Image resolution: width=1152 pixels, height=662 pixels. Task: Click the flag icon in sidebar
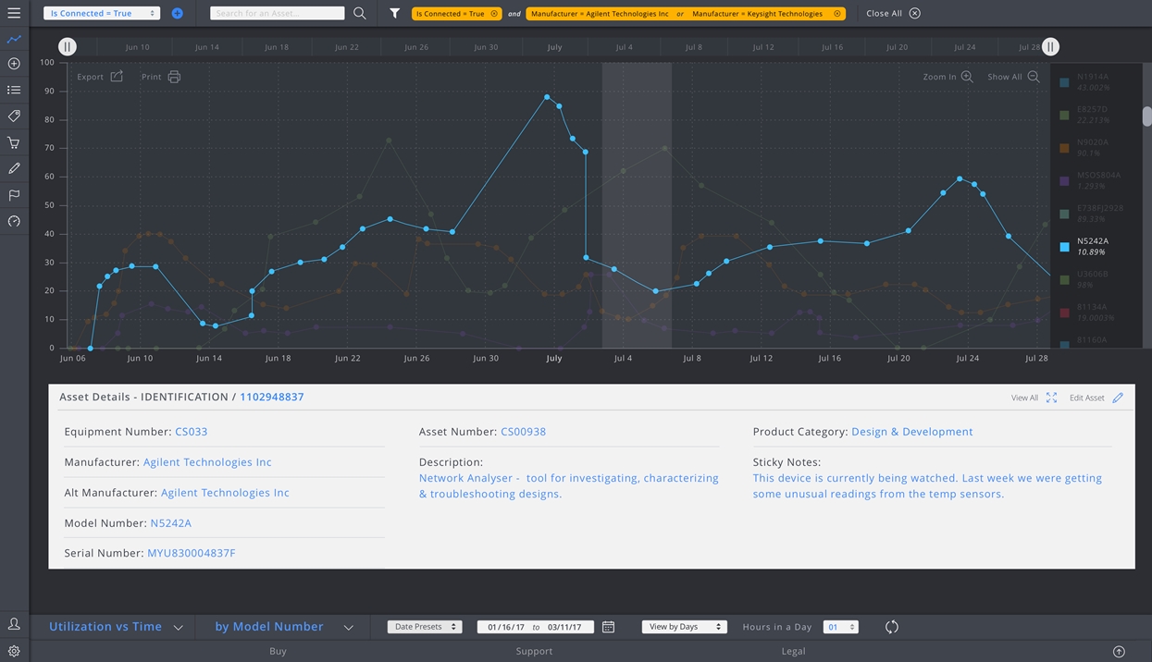pyautogui.click(x=14, y=195)
